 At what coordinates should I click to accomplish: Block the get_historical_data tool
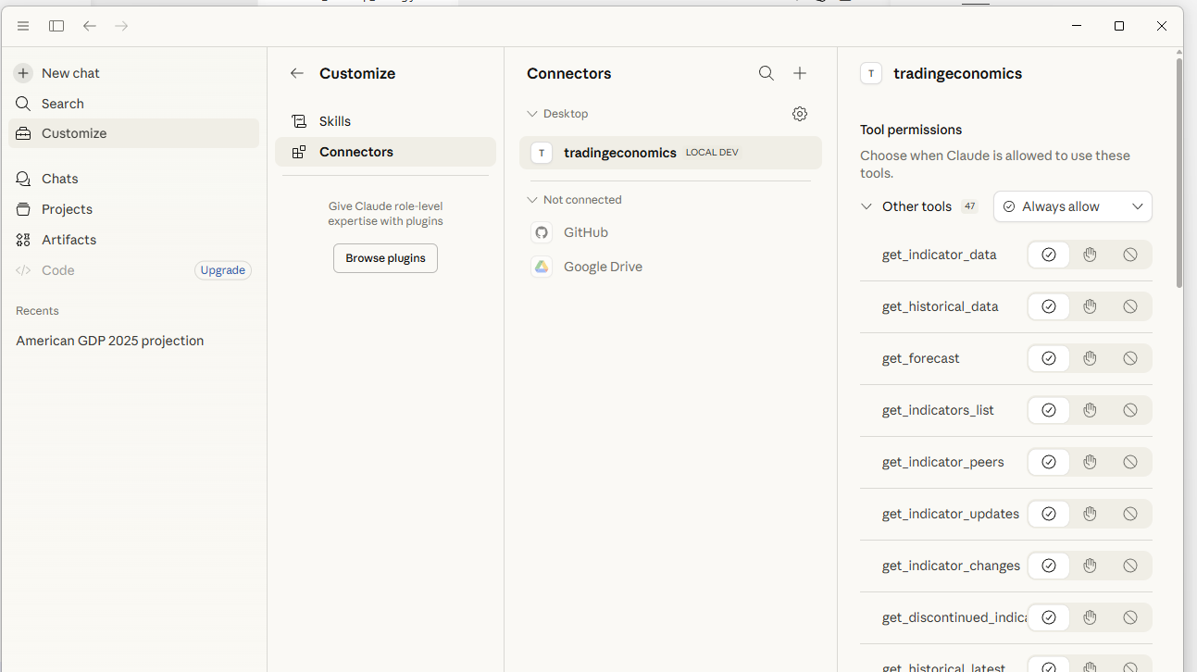point(1130,305)
